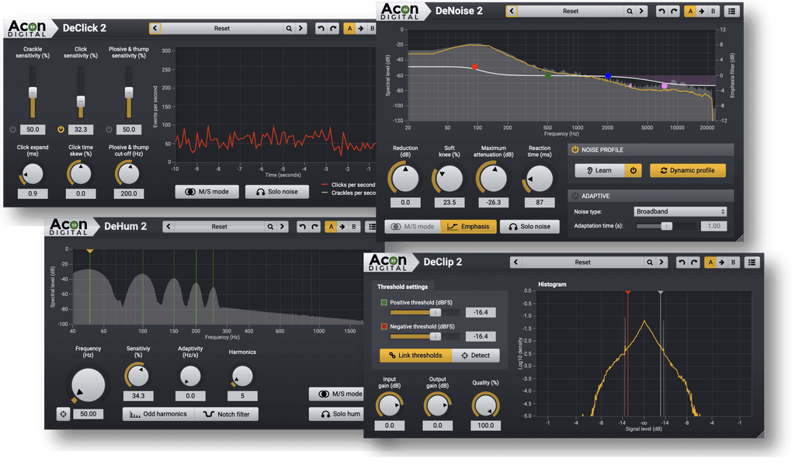
Task: Click the Adaptation time slider handle
Action: point(665,226)
